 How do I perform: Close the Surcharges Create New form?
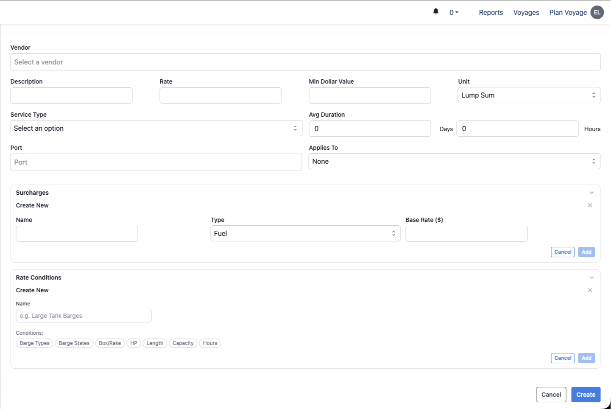coord(590,205)
